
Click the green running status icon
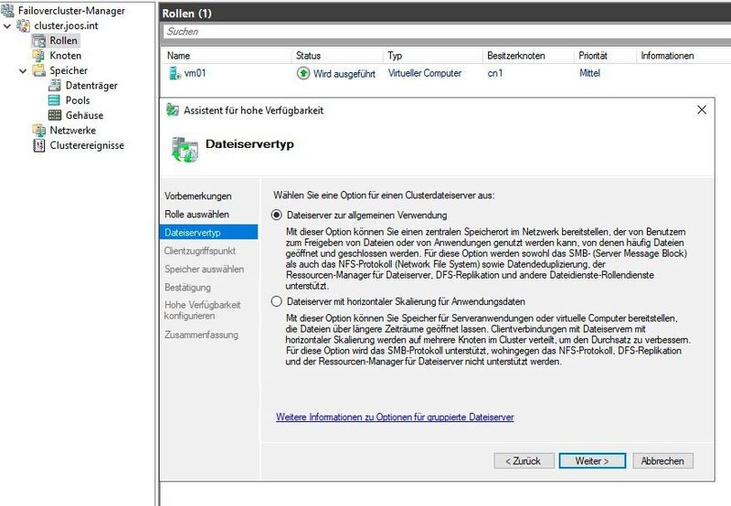[303, 73]
